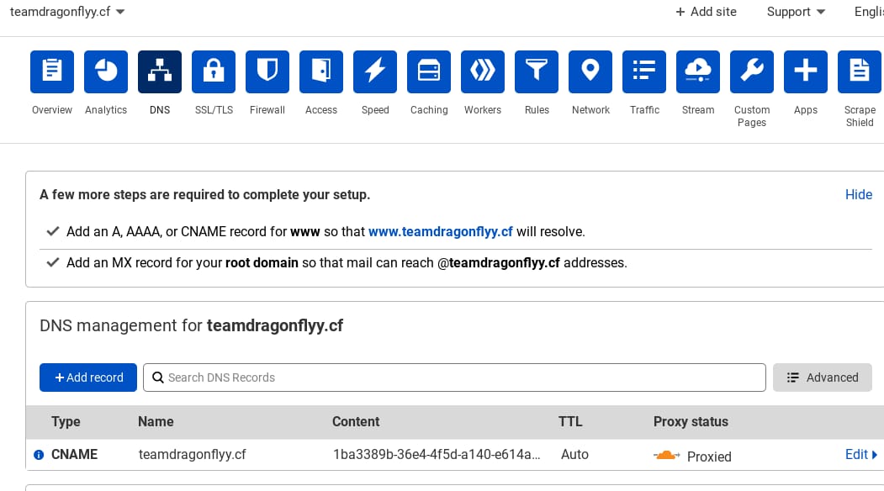Click the search magnifier icon
This screenshot has width=884, height=491.
[x=158, y=377]
